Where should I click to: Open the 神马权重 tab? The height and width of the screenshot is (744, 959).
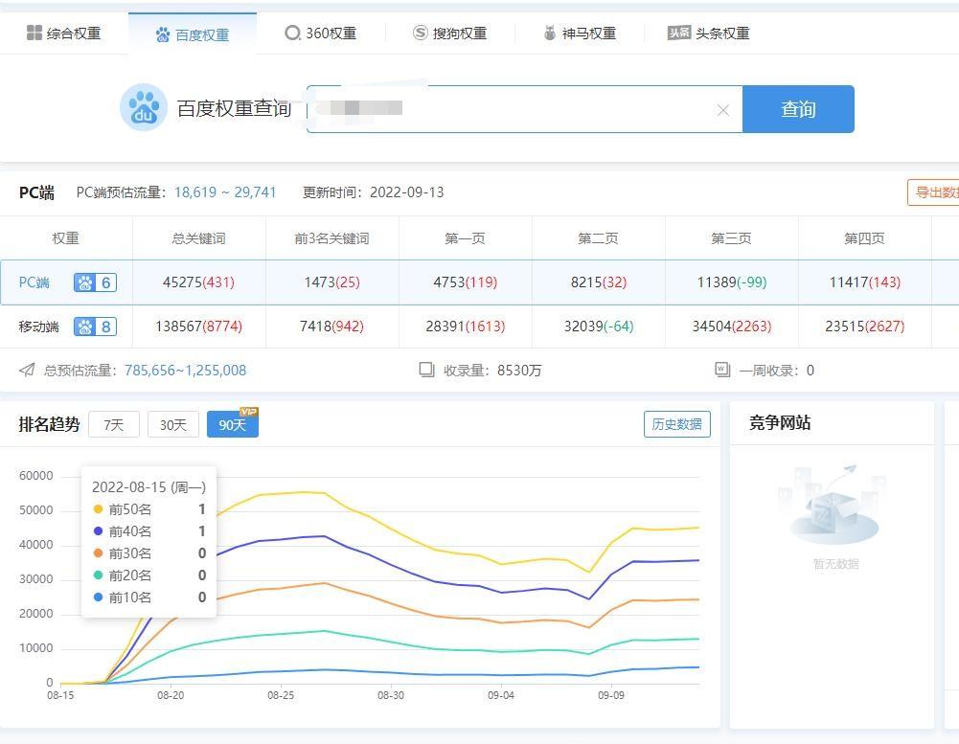579,34
